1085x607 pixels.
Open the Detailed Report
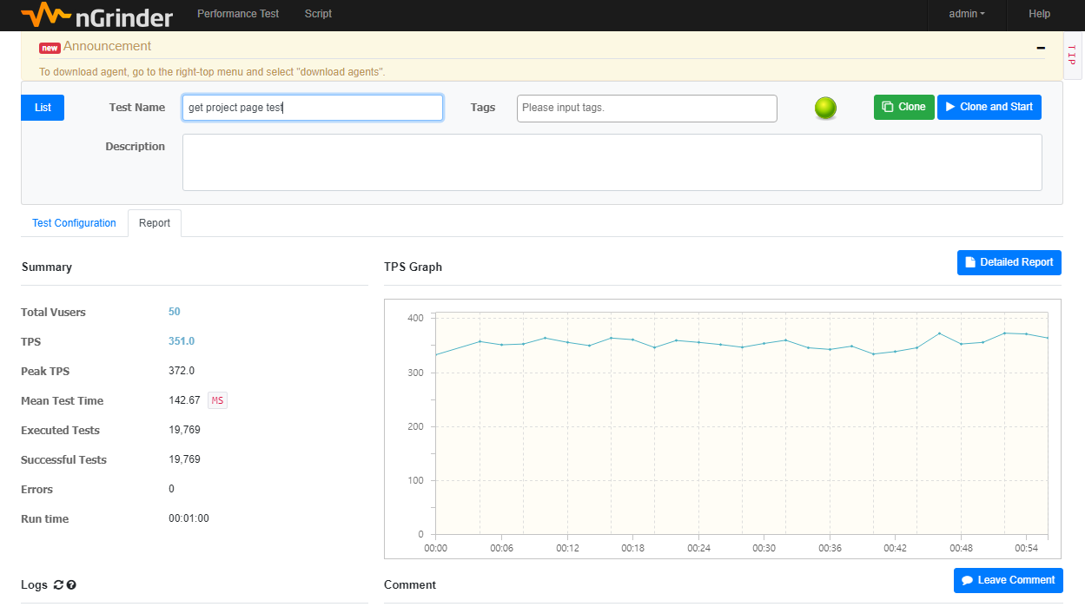coord(1009,262)
